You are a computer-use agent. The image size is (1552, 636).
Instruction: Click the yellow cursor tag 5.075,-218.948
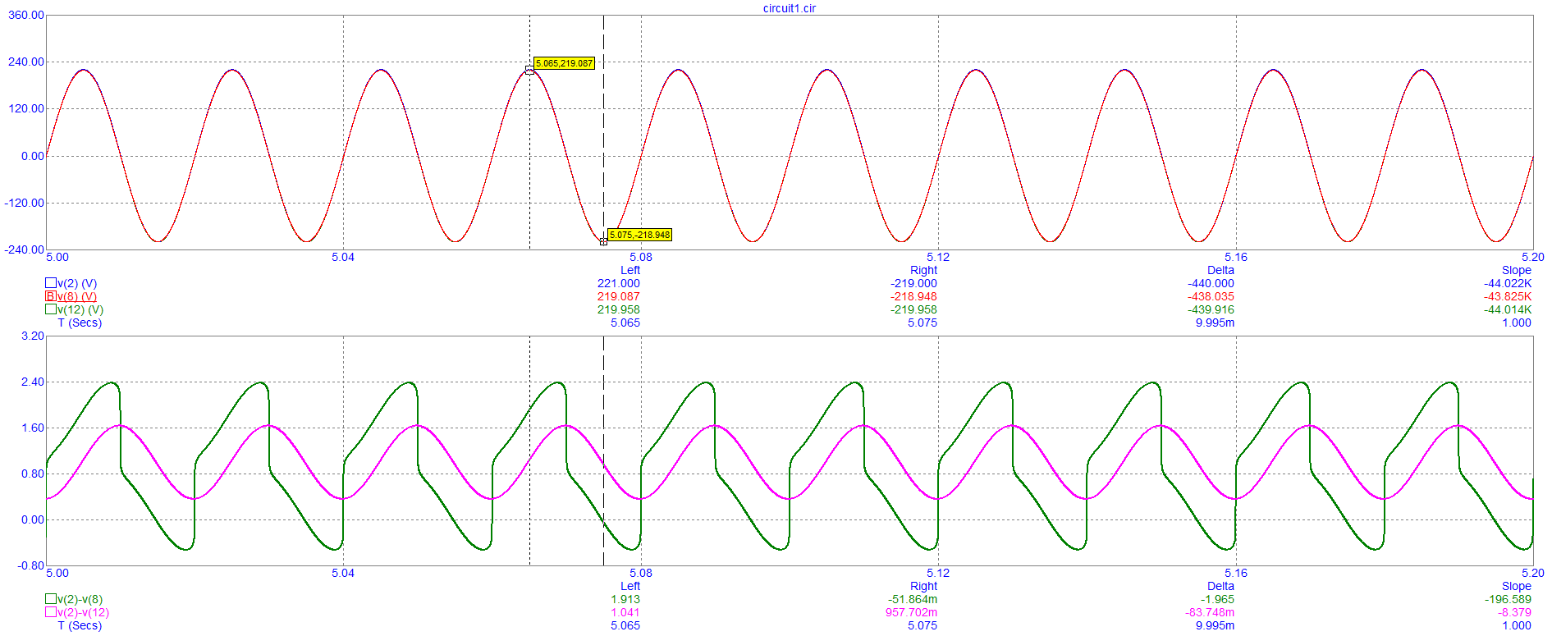tap(639, 235)
